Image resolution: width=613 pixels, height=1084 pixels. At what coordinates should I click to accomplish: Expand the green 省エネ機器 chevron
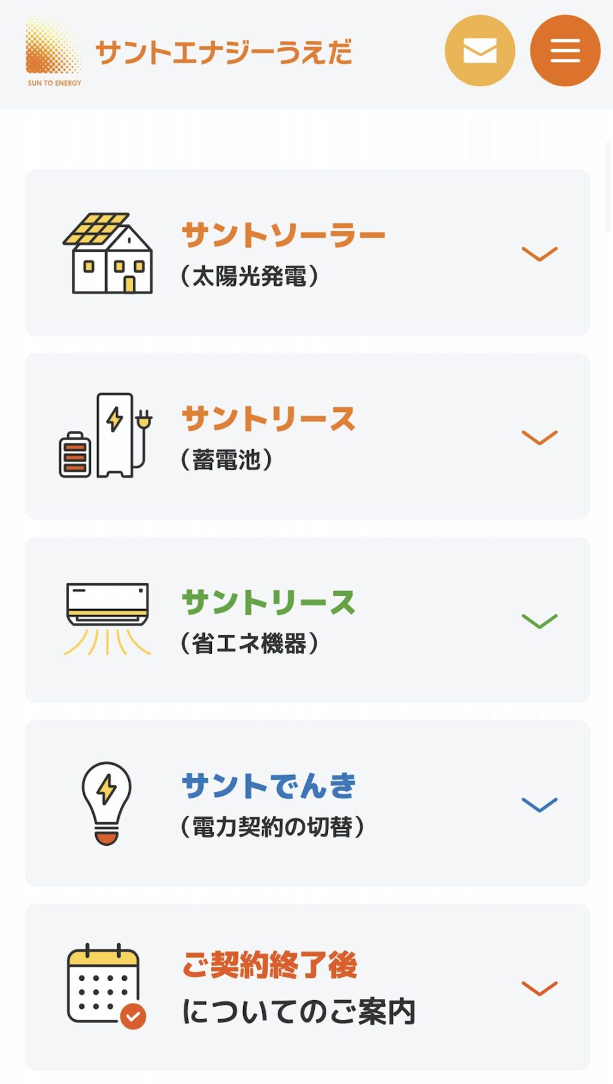tap(539, 620)
